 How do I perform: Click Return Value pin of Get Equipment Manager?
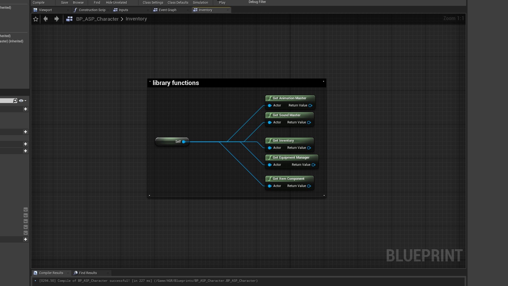pyautogui.click(x=313, y=165)
